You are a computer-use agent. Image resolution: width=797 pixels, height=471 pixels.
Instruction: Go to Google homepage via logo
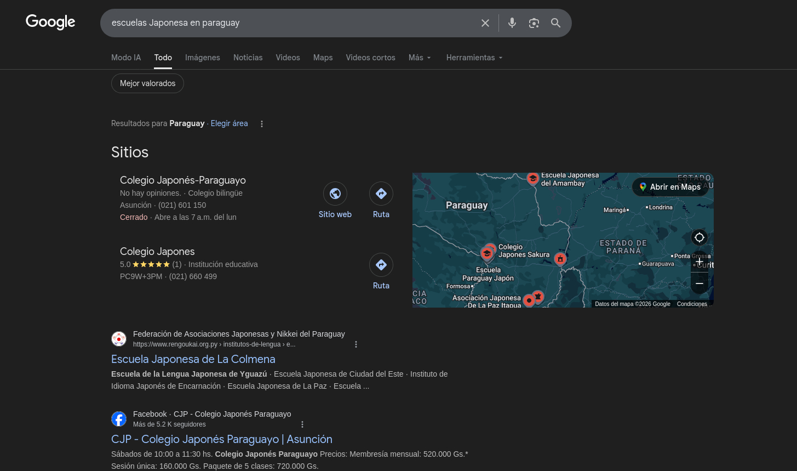point(50,22)
